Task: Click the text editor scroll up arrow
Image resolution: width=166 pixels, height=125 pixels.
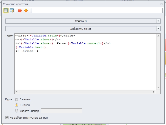Action: (x=158, y=36)
